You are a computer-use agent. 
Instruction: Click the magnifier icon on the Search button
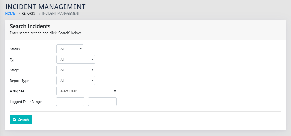click(15, 120)
